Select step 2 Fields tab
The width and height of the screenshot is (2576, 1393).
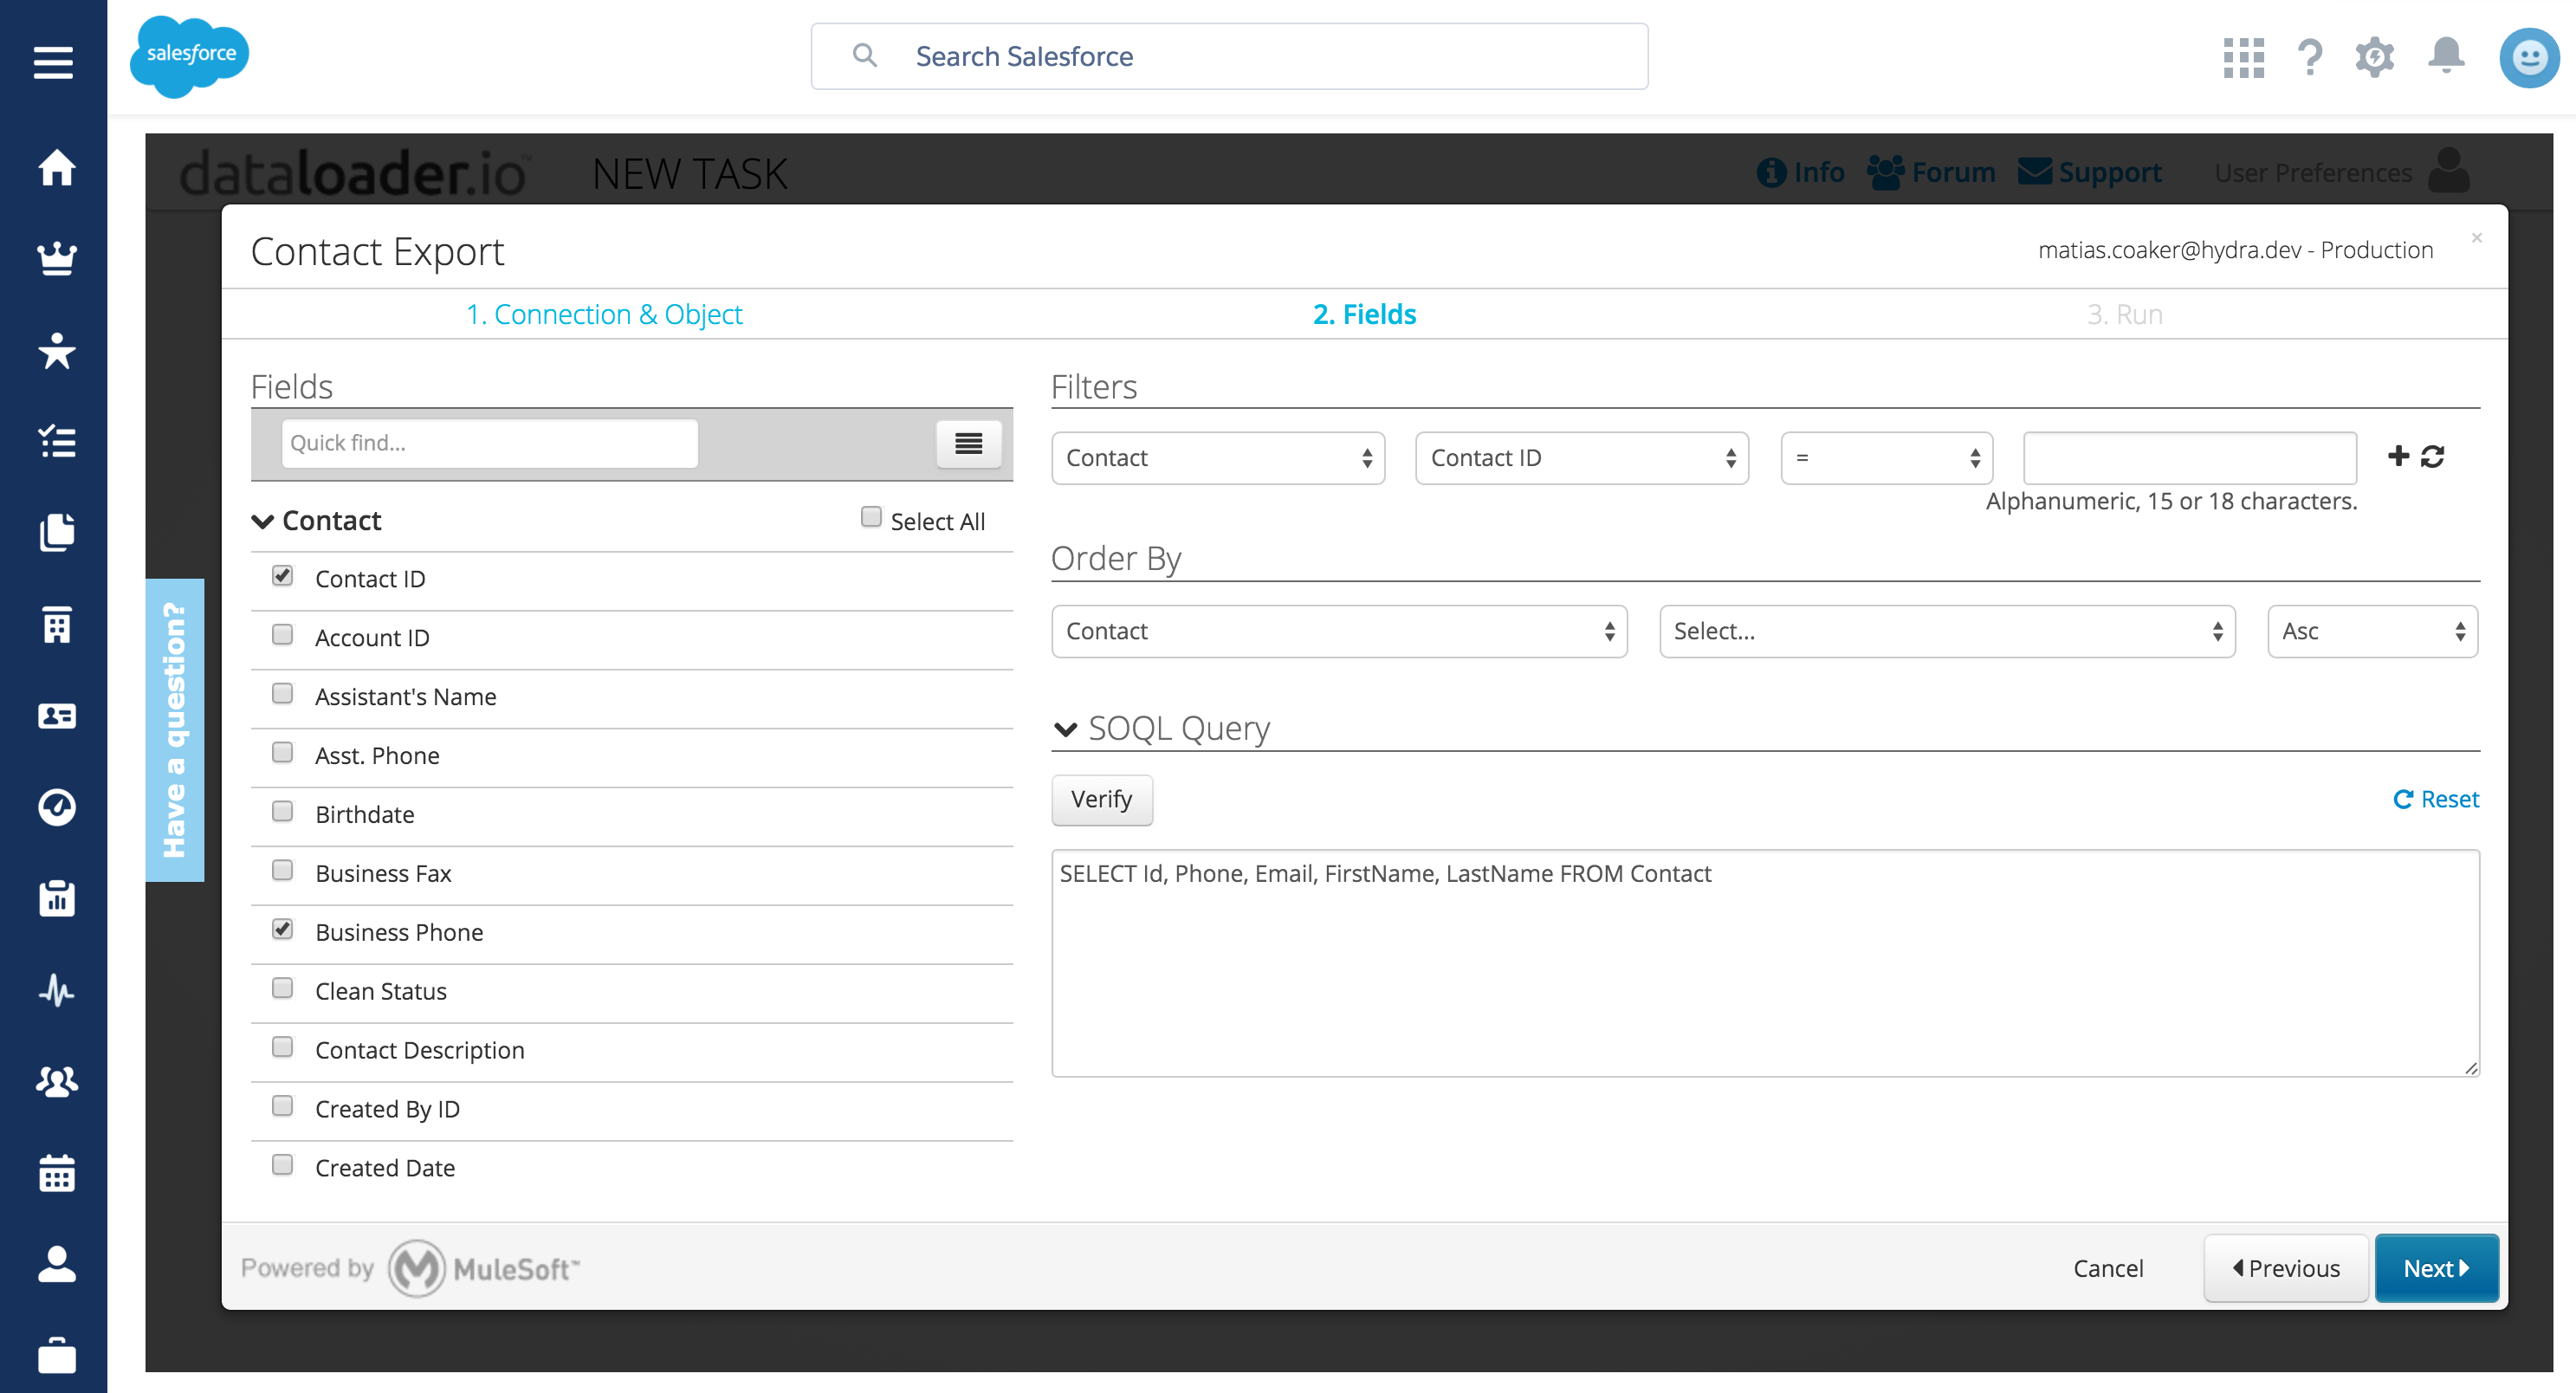coord(1364,314)
